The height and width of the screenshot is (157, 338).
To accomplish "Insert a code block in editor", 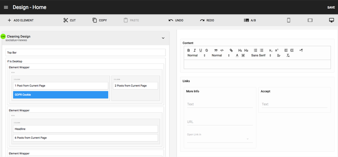I will tap(222, 50).
